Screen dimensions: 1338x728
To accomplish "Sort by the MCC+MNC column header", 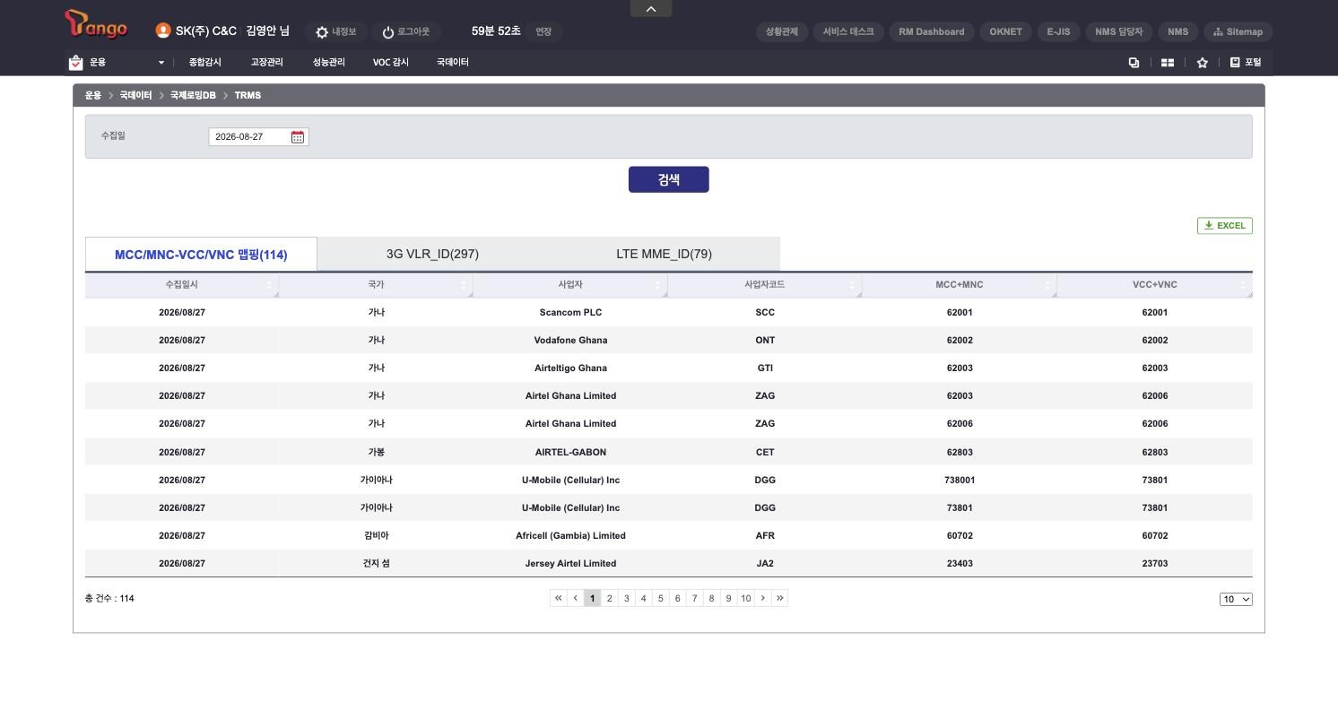I will 959,284.
